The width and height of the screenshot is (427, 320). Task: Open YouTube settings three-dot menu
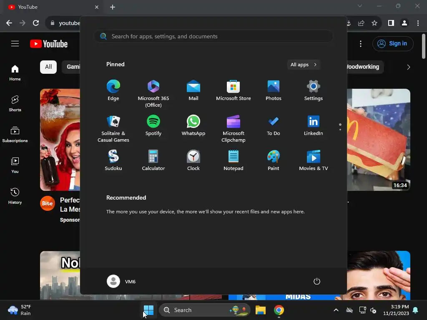pos(361,44)
